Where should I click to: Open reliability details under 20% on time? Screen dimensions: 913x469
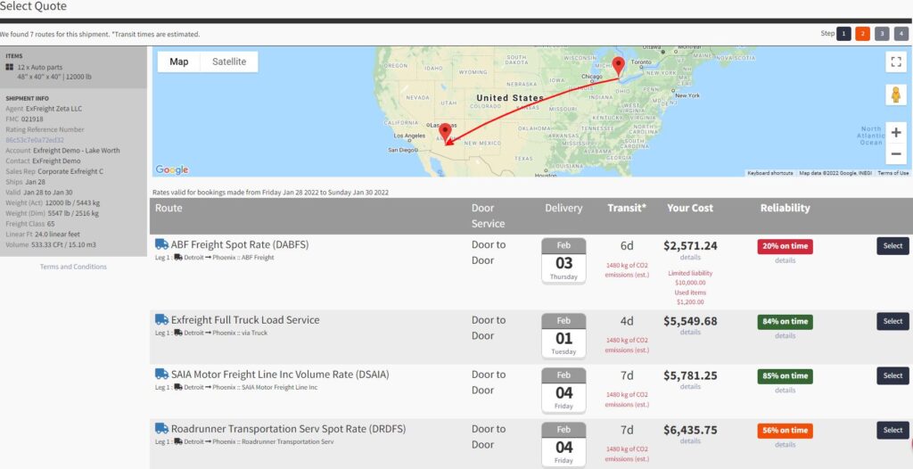785,260
